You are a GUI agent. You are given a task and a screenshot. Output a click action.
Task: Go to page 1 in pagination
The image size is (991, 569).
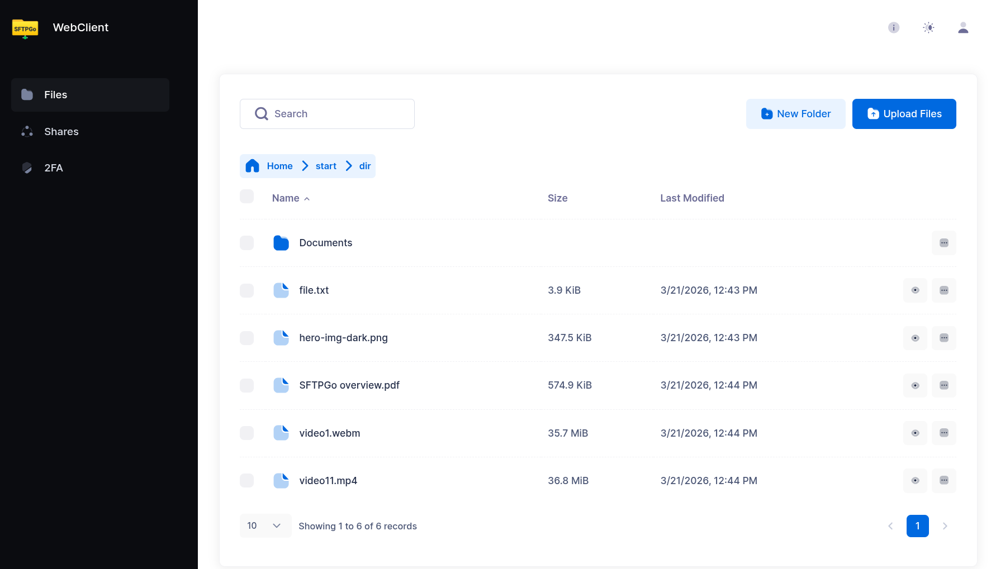click(x=918, y=526)
